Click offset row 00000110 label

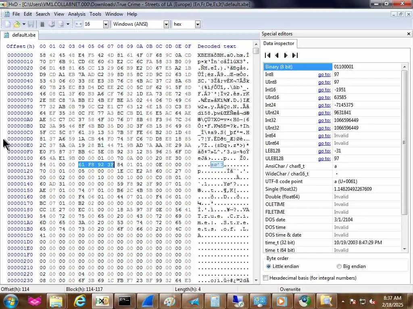click(x=20, y=165)
